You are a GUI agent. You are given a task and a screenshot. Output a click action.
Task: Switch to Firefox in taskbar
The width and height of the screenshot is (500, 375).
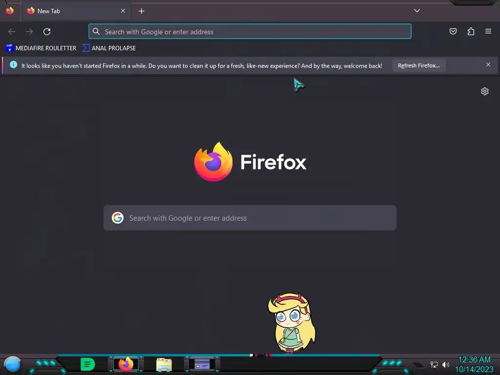click(126, 364)
